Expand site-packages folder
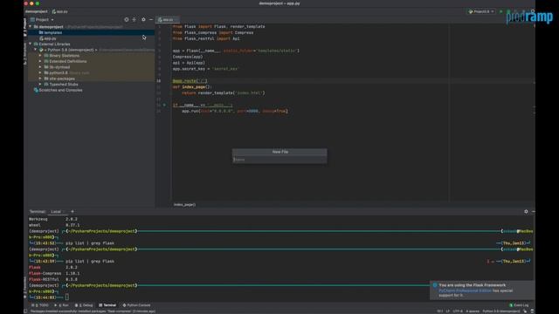This screenshot has width=559, height=314. pos(40,78)
